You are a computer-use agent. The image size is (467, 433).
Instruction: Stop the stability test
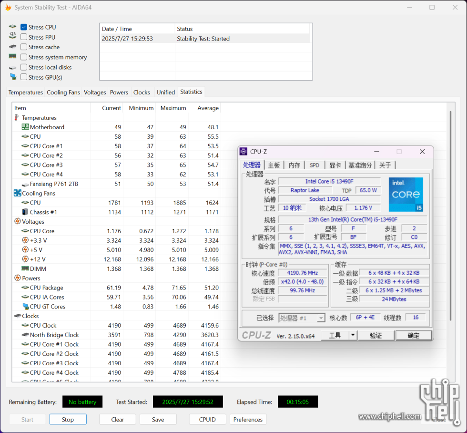[x=68, y=419]
